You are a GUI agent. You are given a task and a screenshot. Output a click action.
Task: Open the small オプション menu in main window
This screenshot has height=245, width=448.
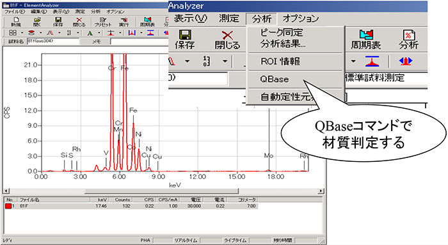click(x=115, y=12)
